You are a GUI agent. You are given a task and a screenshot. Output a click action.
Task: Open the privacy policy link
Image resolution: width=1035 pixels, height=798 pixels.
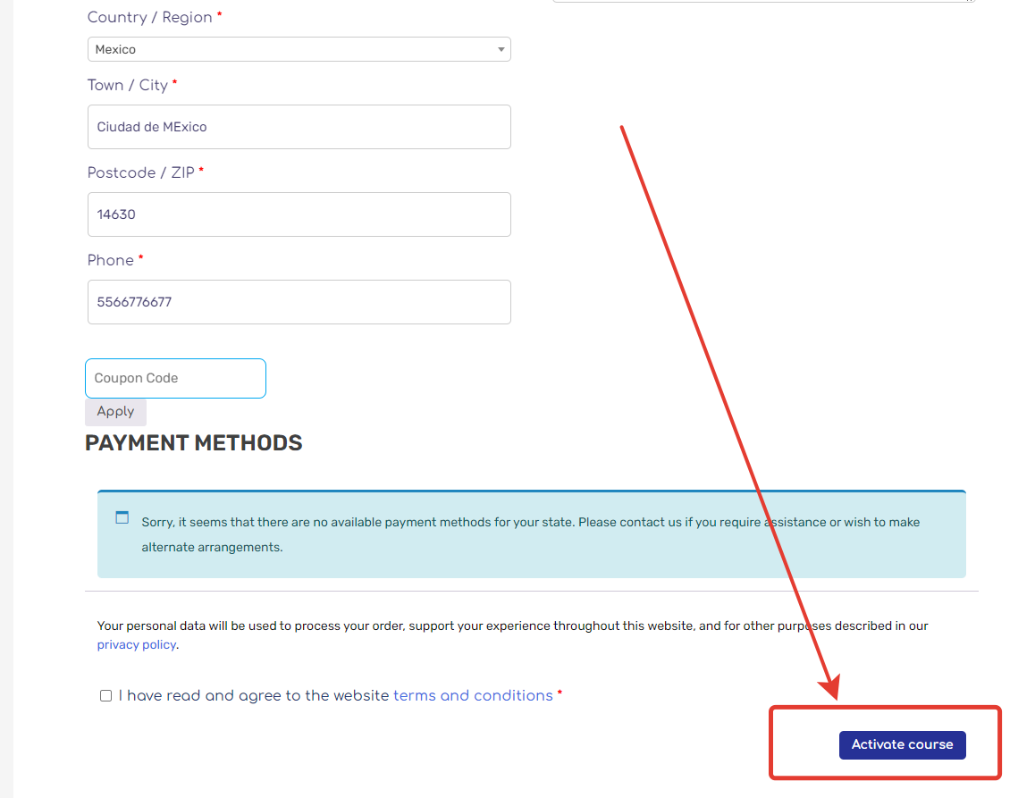point(136,644)
